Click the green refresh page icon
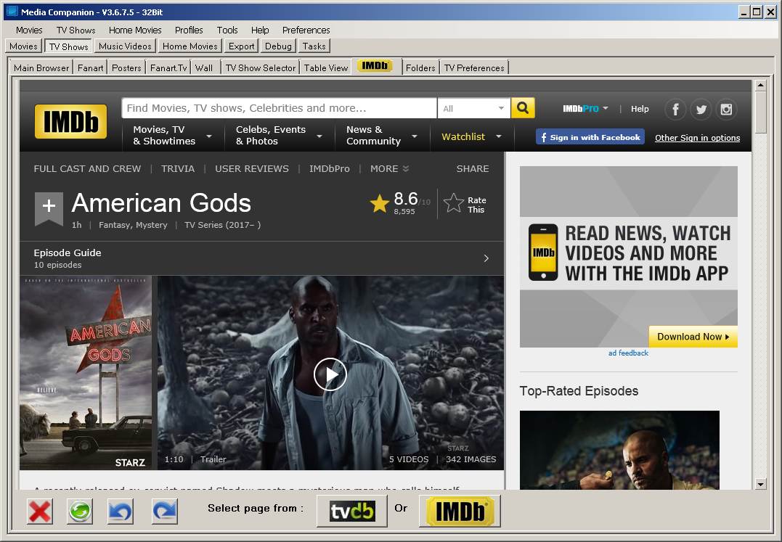Image resolution: width=782 pixels, height=542 pixels. (80, 511)
